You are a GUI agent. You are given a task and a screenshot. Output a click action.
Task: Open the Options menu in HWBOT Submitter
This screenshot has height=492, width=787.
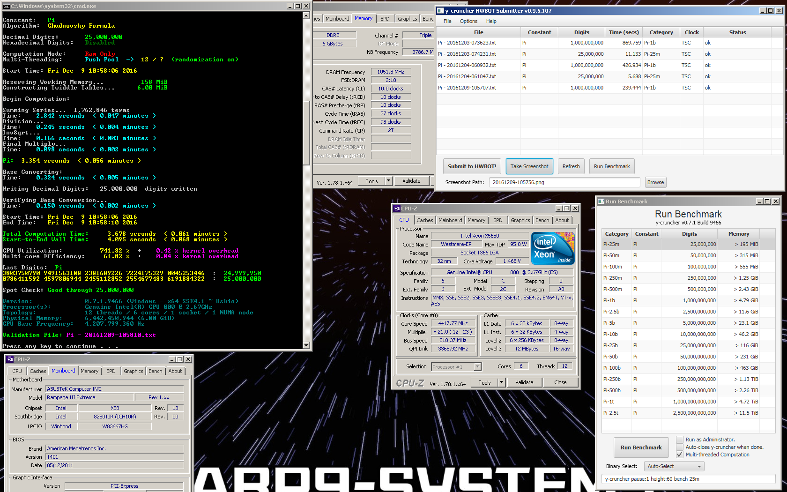click(x=468, y=21)
